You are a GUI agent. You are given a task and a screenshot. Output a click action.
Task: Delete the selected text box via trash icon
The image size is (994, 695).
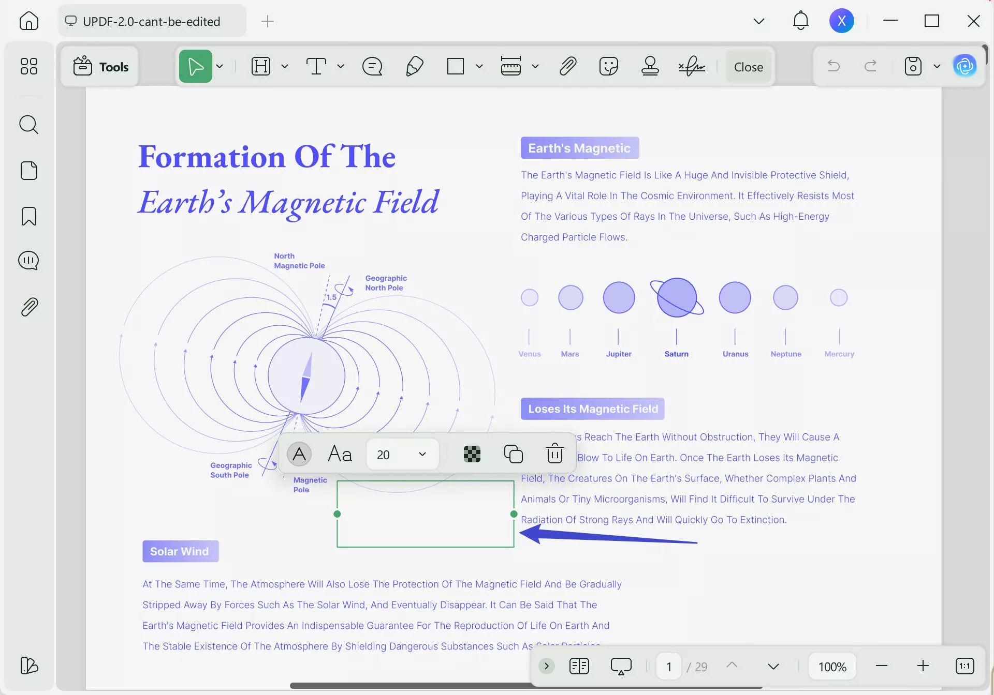[x=554, y=454]
